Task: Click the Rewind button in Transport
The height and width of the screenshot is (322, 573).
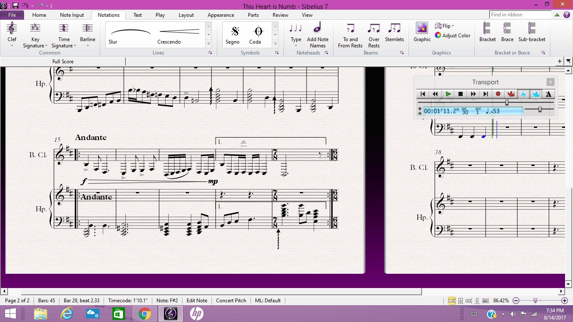Action: 435,94
